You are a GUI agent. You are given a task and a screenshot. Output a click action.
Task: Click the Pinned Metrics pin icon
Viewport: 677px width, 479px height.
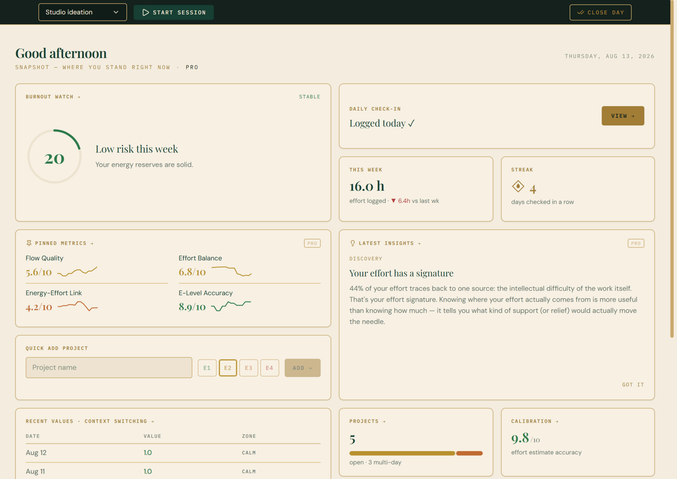coord(29,243)
